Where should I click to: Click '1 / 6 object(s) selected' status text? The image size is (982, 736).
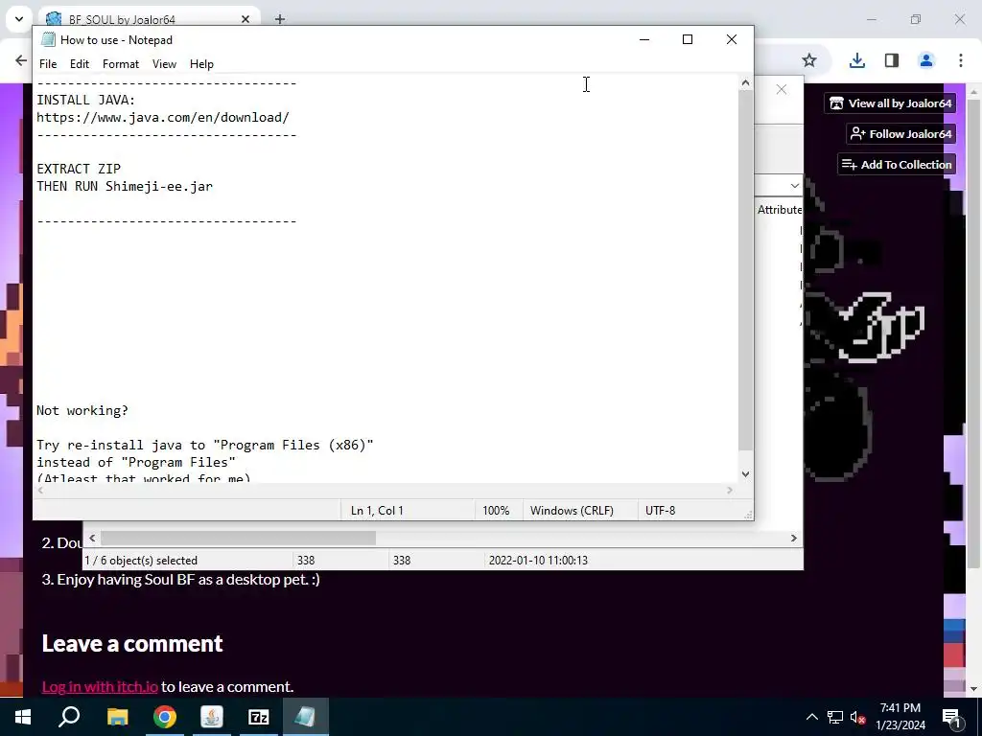tap(141, 561)
